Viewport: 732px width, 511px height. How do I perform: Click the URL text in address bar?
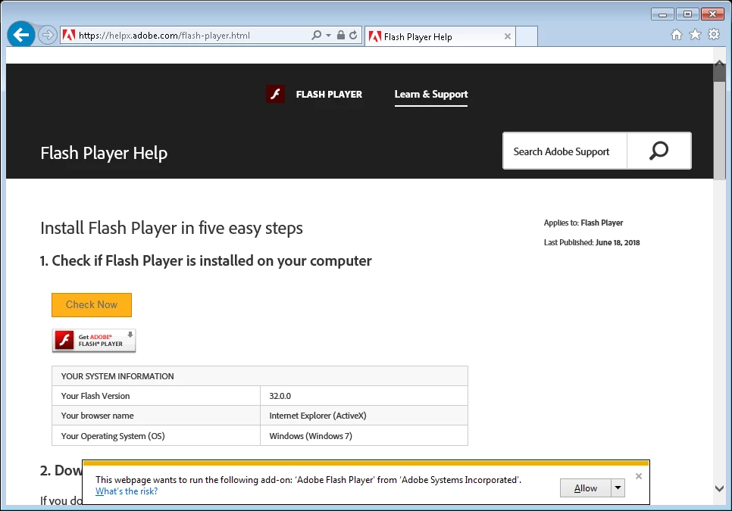click(164, 36)
